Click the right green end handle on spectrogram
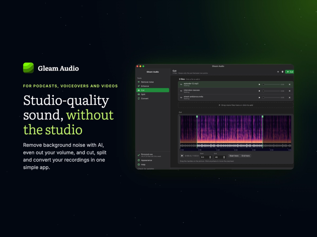This screenshot has height=237, width=317. 262,117
